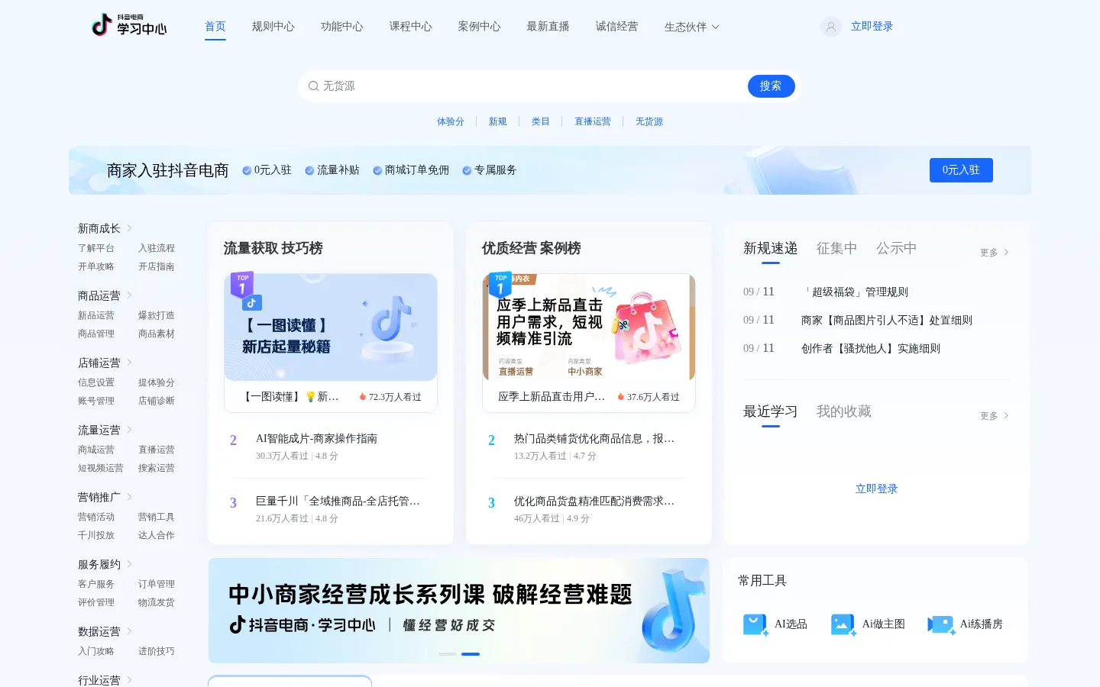Expand the 服务履约 sidebar category

pos(105,564)
